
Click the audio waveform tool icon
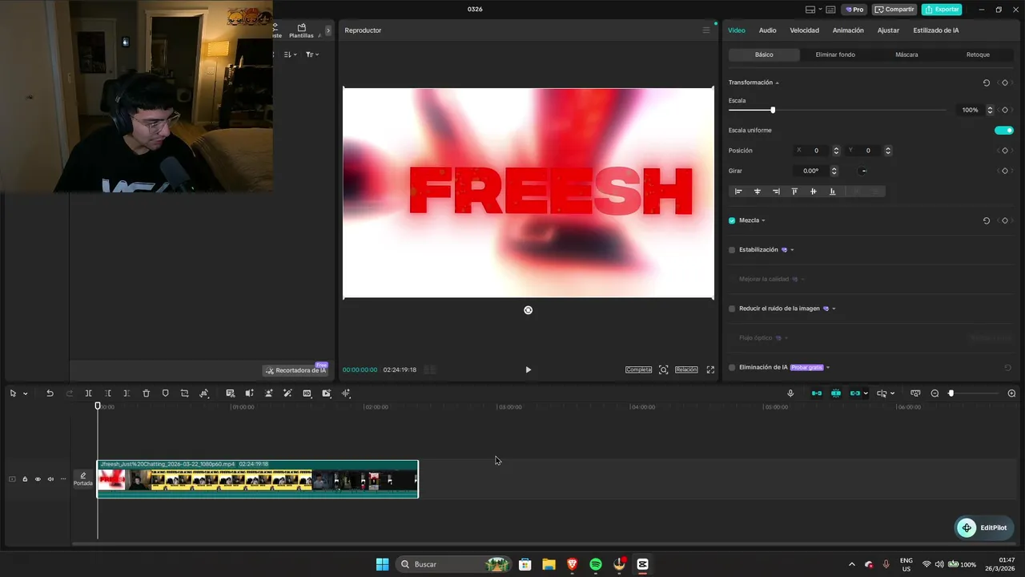(346, 393)
